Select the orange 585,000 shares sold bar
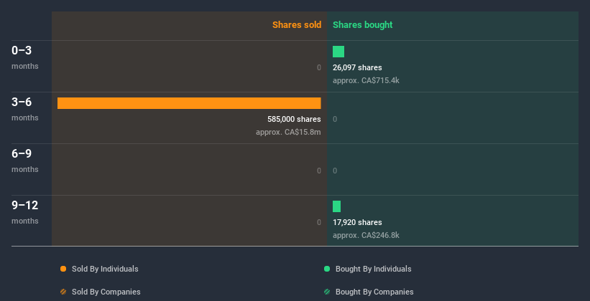The width and height of the screenshot is (590, 301). [x=189, y=103]
